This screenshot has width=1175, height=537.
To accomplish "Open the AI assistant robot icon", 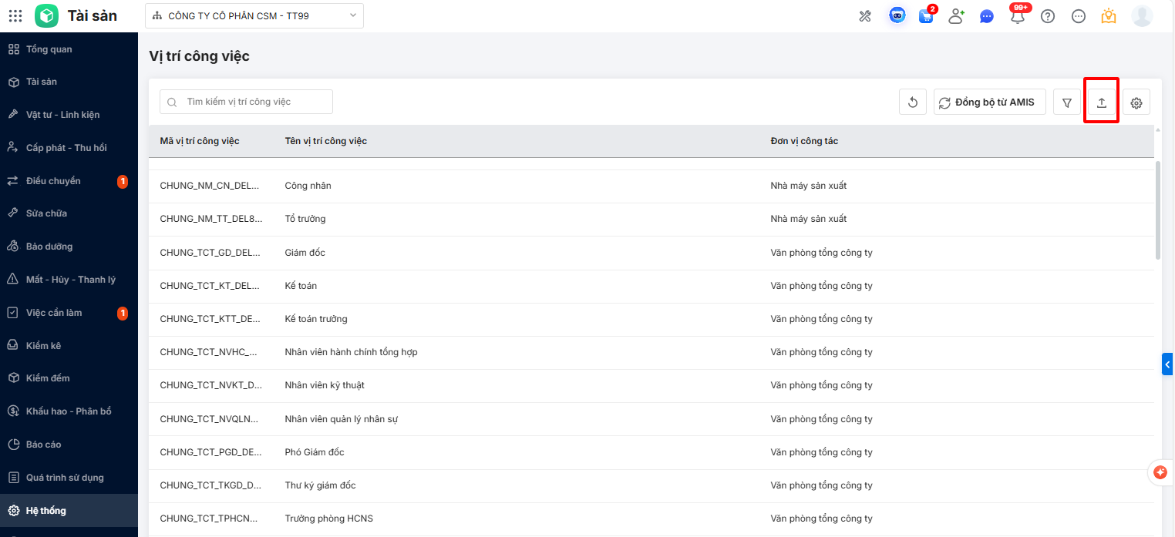I will [897, 15].
